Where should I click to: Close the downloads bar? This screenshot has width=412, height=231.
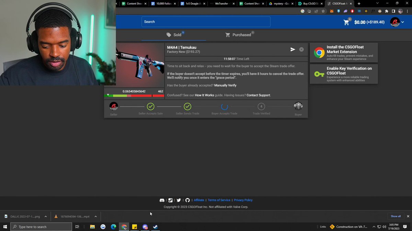pyautogui.click(x=408, y=216)
